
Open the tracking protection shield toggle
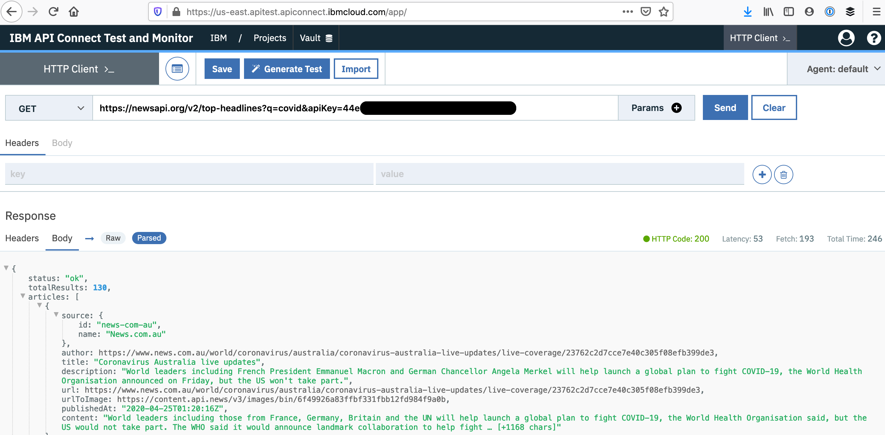pos(157,11)
